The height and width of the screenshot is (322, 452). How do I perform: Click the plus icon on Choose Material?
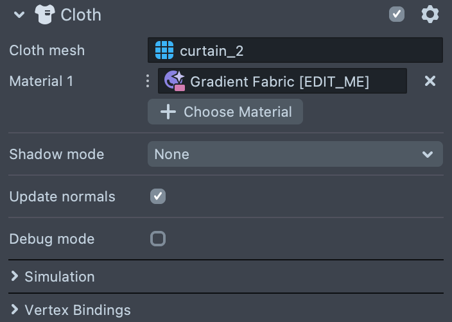[168, 112]
